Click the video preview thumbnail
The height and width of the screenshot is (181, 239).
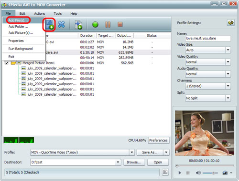[x=205, y=133]
